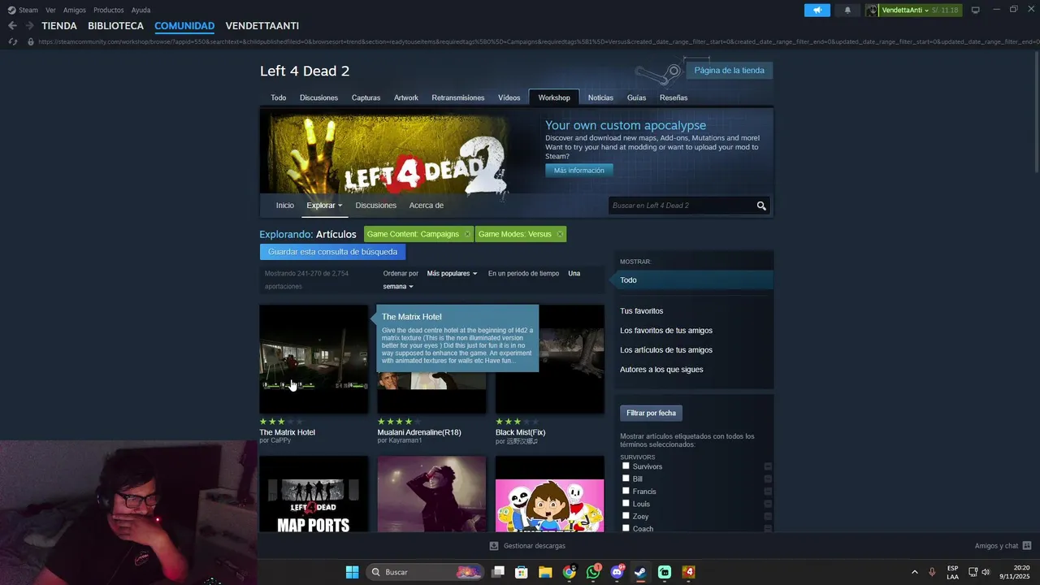
Task: Click the volume speaker tray icon
Action: click(986, 572)
